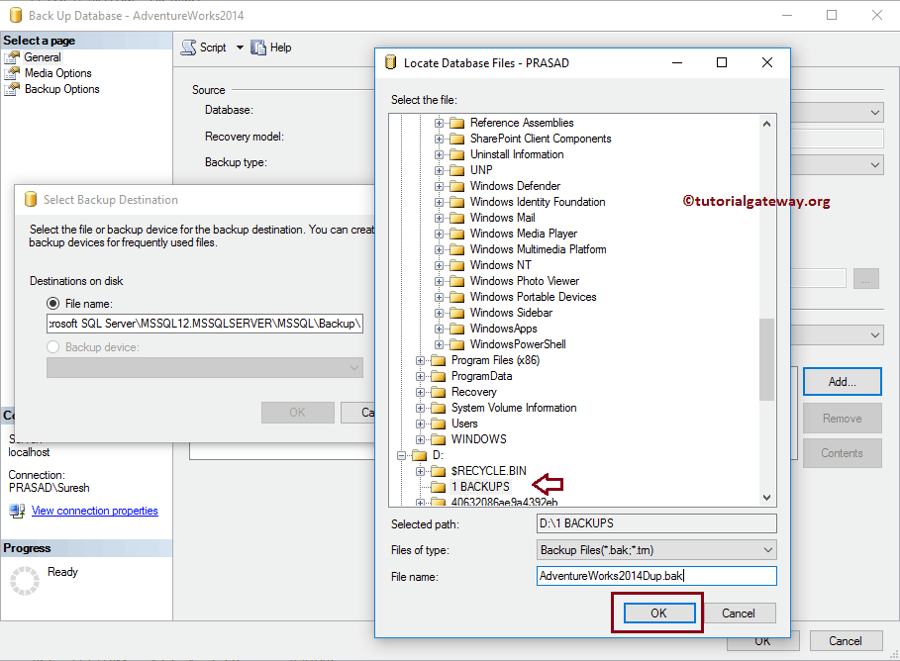This screenshot has width=900, height=661.
Task: Select the Windows NT folder
Action: [x=501, y=265]
